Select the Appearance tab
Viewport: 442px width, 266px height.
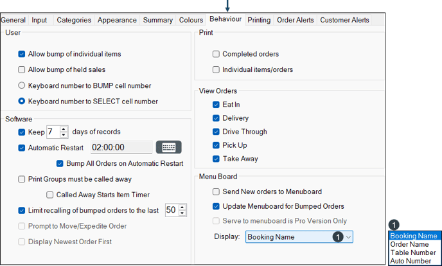point(117,20)
